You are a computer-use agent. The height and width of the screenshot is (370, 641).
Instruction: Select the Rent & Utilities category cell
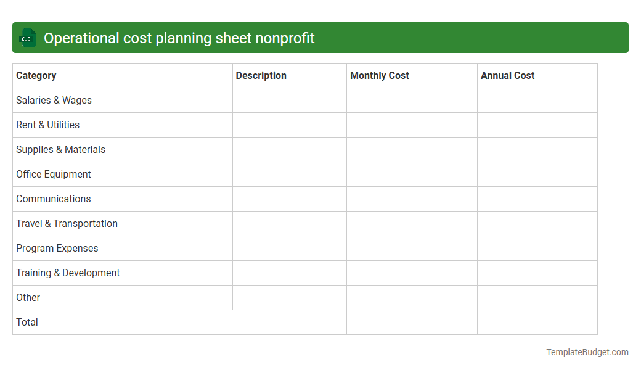47,125
